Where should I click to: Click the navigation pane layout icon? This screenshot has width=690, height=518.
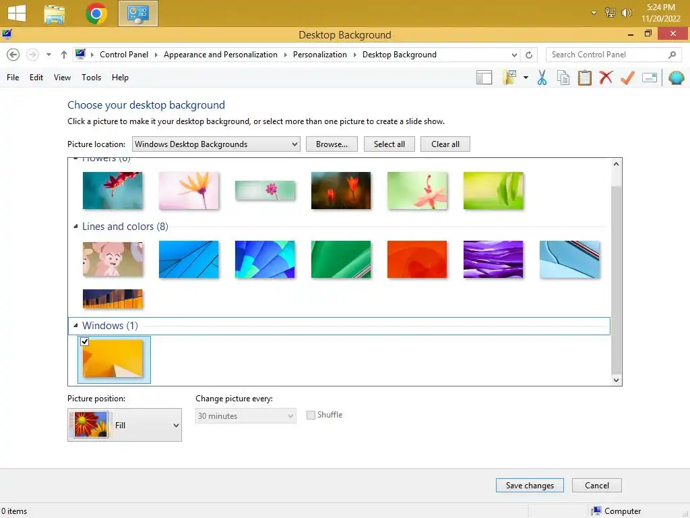[x=484, y=78]
